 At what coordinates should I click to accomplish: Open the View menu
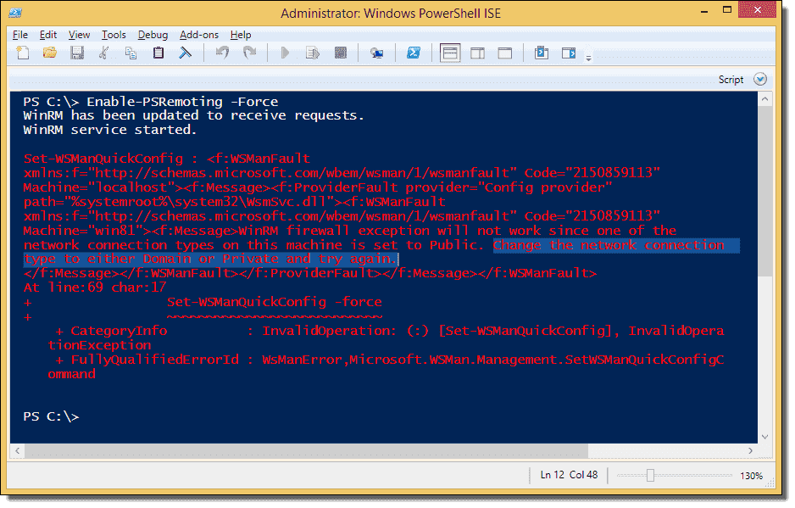tap(79, 35)
